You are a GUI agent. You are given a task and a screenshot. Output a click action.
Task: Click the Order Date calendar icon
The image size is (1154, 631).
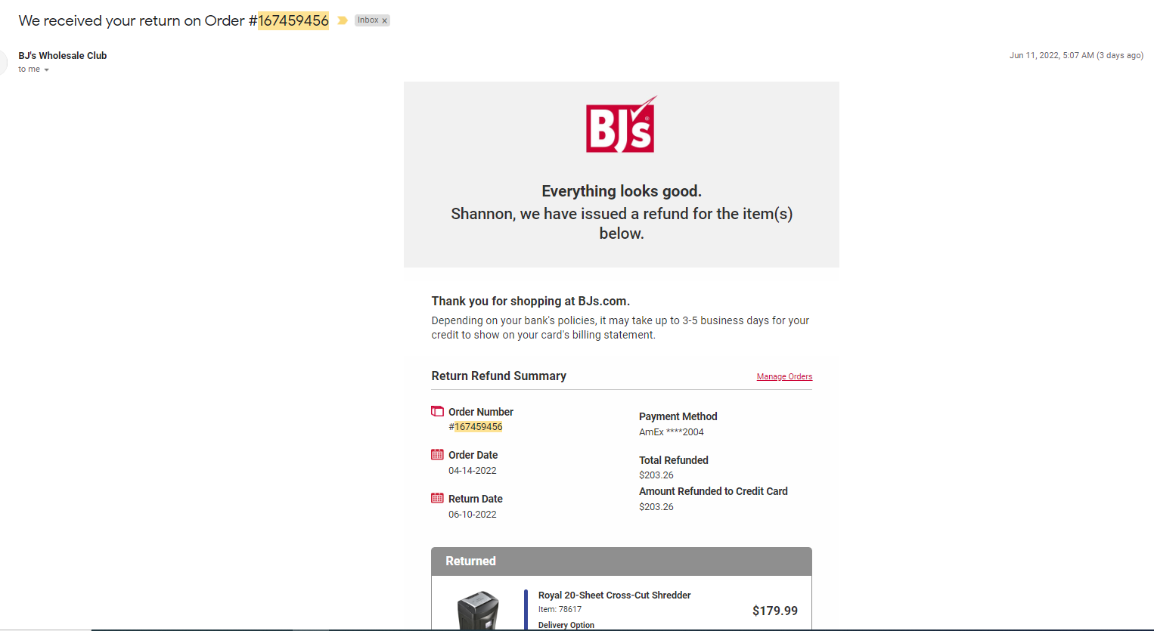[x=437, y=454]
